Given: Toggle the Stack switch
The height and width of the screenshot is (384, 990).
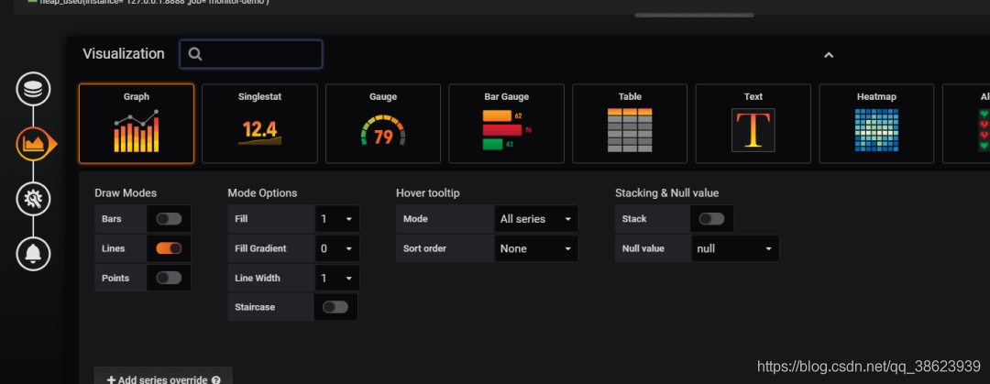Looking at the screenshot, I should point(711,218).
